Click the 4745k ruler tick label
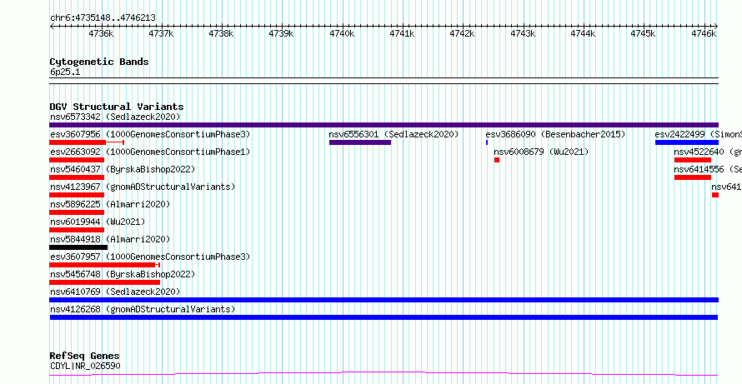The image size is (742, 384). (643, 33)
